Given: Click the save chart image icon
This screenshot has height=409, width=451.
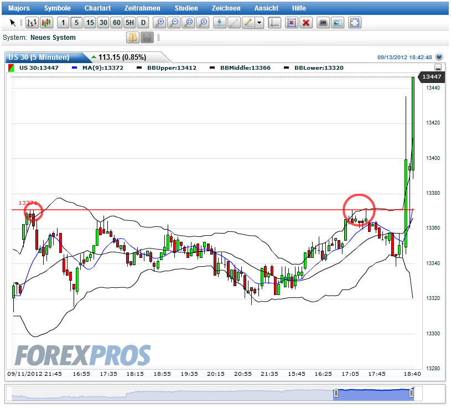Looking at the screenshot, I should [337, 23].
